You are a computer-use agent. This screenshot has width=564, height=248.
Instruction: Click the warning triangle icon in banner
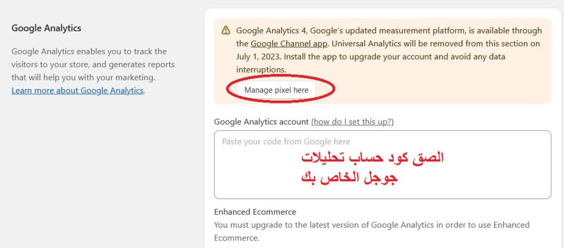tap(225, 30)
